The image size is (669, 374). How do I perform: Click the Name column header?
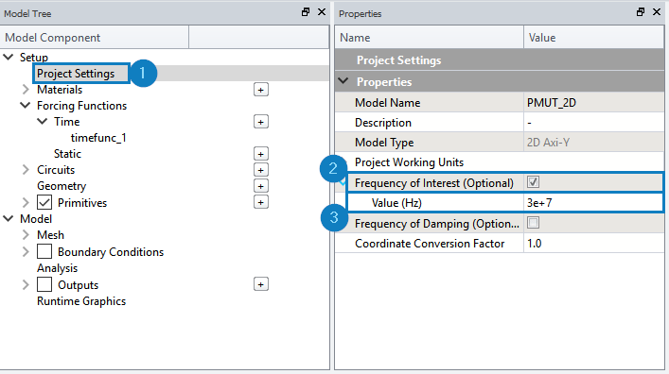click(430, 38)
